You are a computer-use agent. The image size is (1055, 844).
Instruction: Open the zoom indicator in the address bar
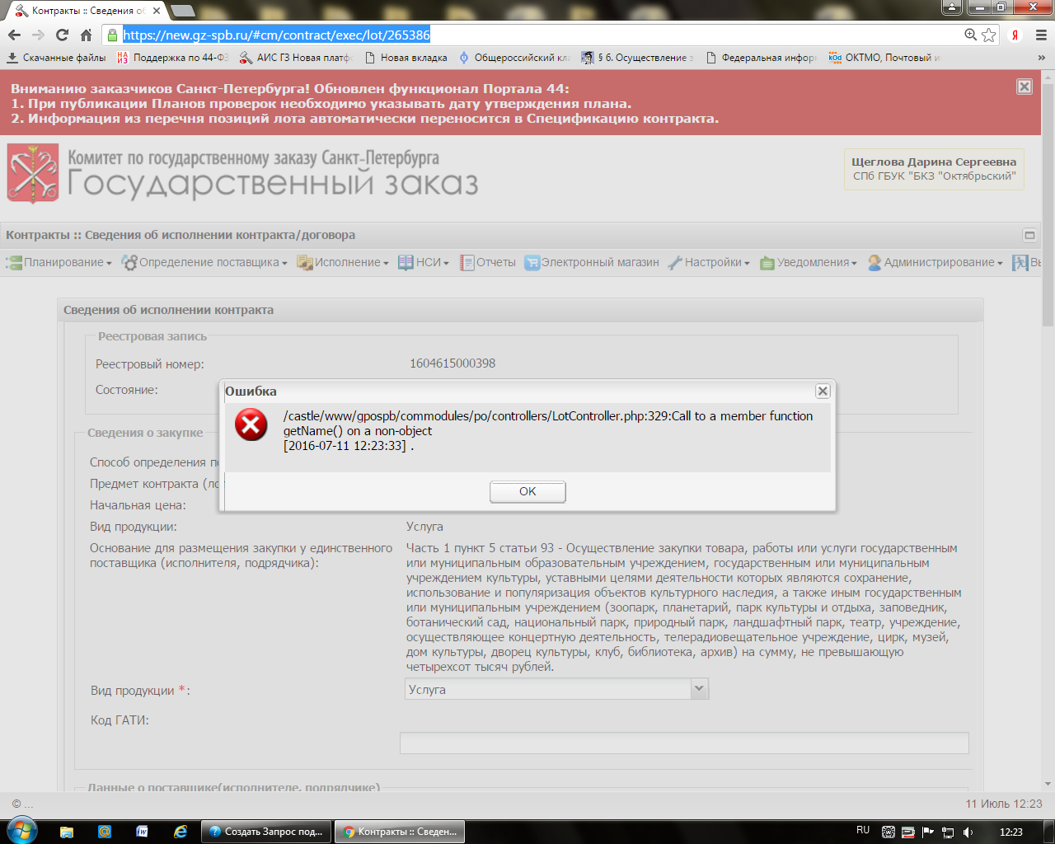click(x=971, y=35)
